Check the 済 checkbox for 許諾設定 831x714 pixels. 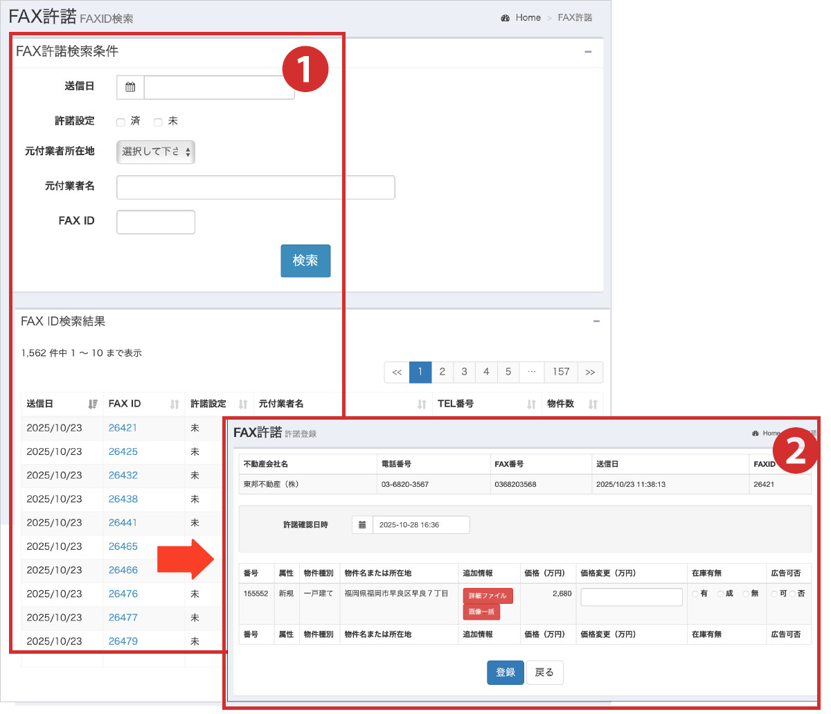click(x=120, y=122)
